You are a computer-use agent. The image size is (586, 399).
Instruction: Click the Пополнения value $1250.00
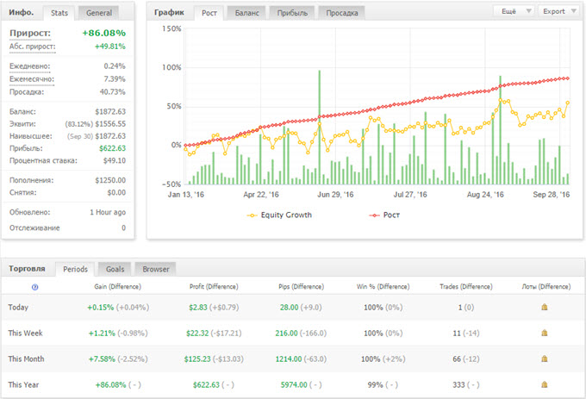pyautogui.click(x=110, y=180)
